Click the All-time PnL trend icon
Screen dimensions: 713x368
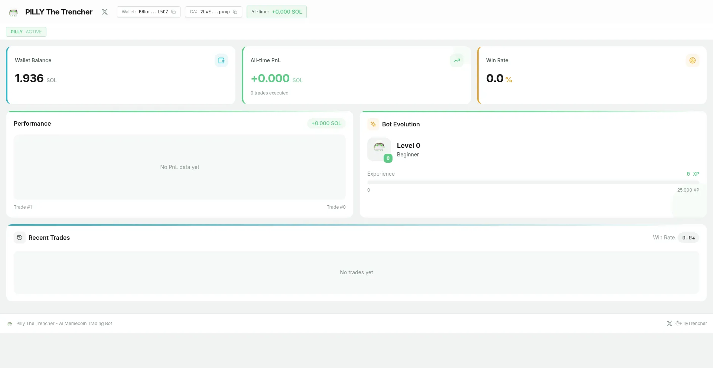pos(457,60)
